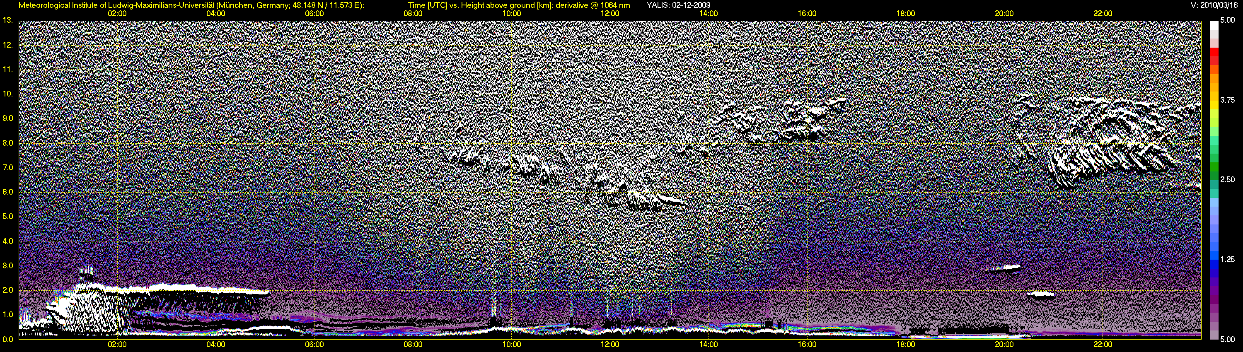Click the 08:00 label on the top time axis

[413, 14]
